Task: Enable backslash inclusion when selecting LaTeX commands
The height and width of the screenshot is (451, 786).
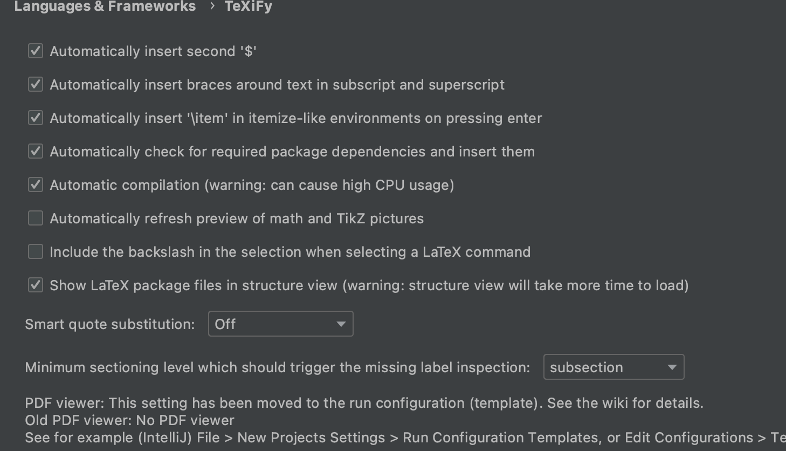Action: 35,251
